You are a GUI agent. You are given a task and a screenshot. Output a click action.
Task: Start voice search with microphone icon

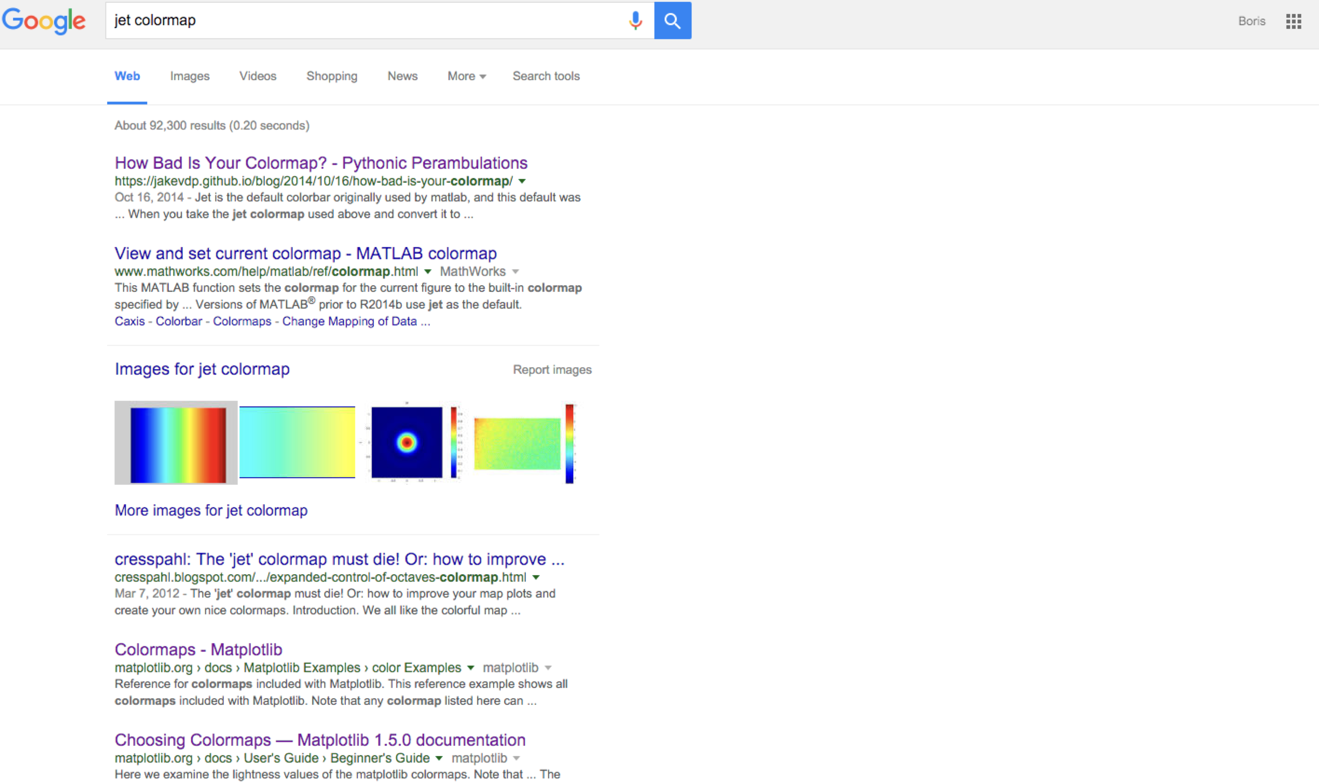pos(636,21)
